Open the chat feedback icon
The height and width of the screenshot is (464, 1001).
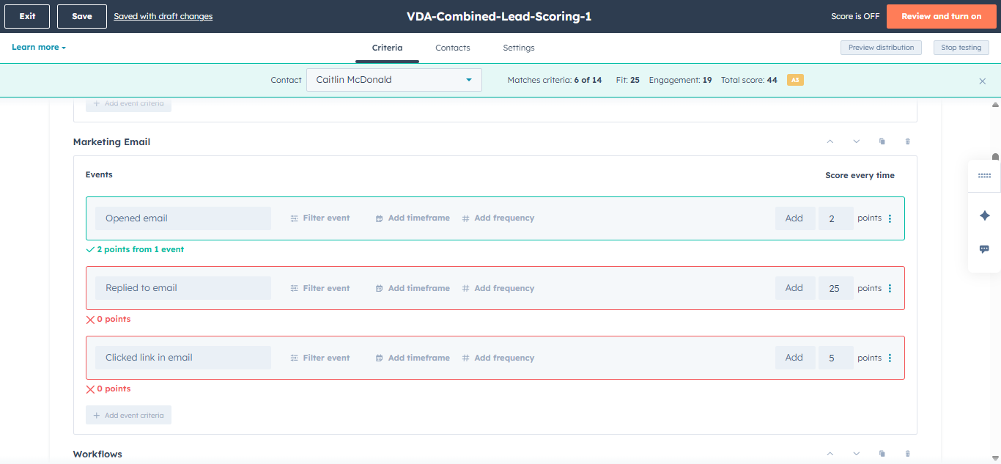984,249
